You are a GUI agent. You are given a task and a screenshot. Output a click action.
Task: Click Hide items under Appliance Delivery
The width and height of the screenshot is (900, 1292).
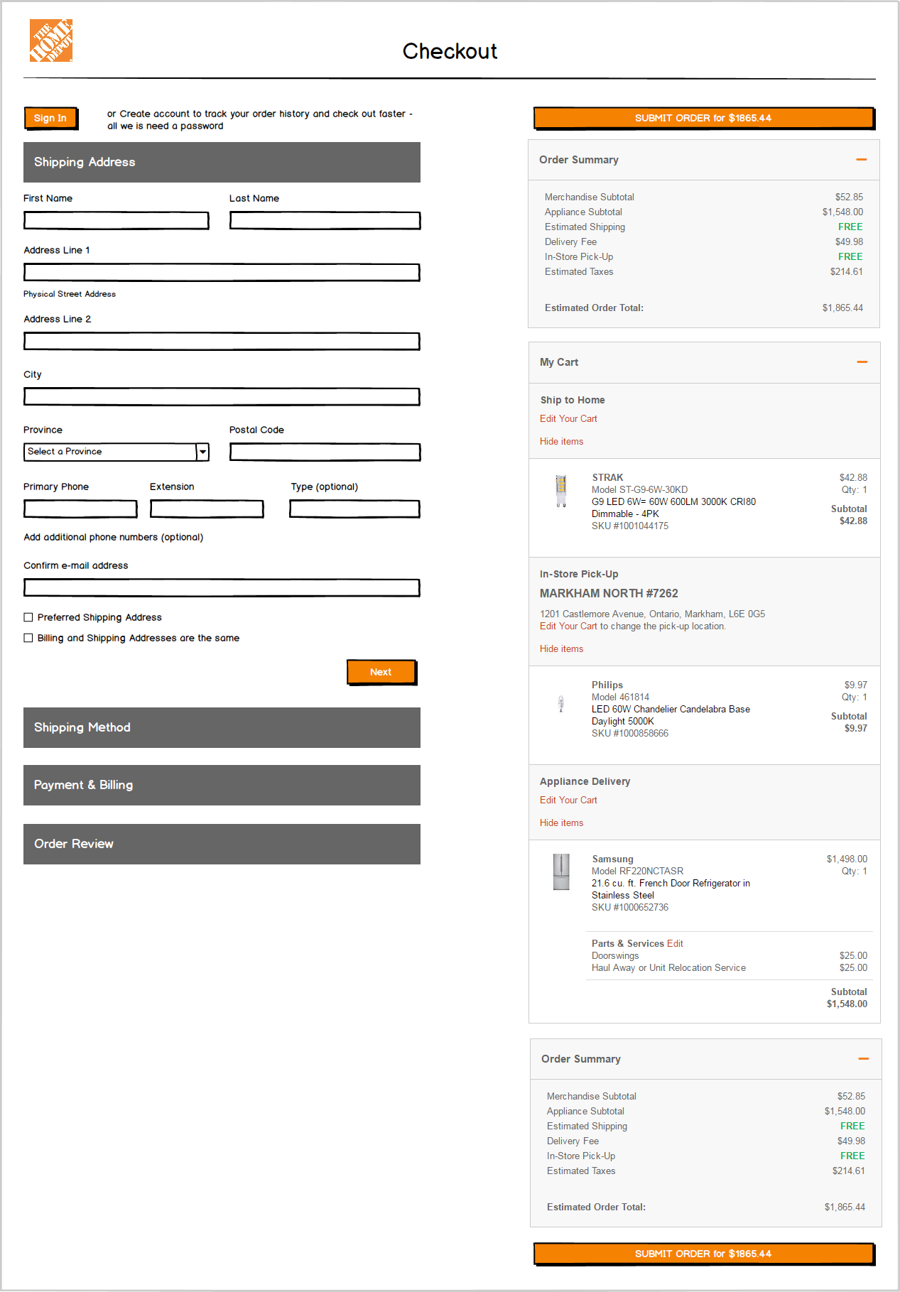pos(561,823)
